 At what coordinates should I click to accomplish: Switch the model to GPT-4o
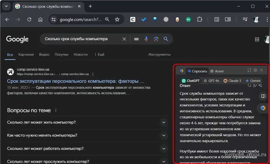pos(211,81)
